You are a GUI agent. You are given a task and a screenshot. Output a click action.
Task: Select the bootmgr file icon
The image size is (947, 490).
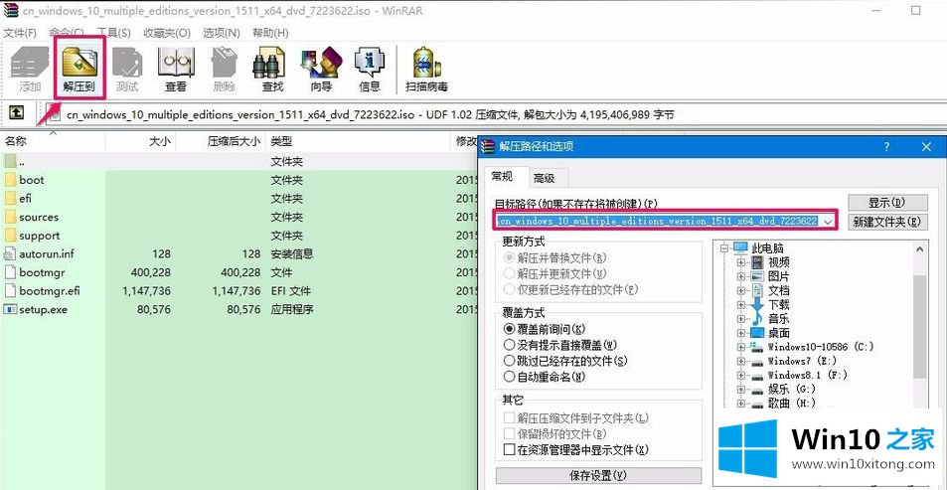(10, 272)
